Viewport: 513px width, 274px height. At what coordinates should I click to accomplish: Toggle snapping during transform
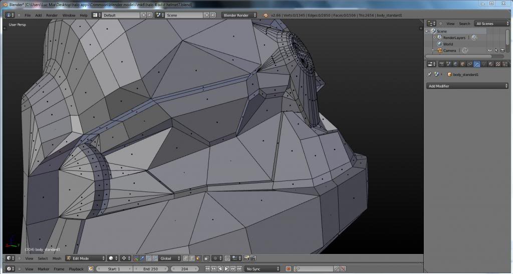pos(227,258)
